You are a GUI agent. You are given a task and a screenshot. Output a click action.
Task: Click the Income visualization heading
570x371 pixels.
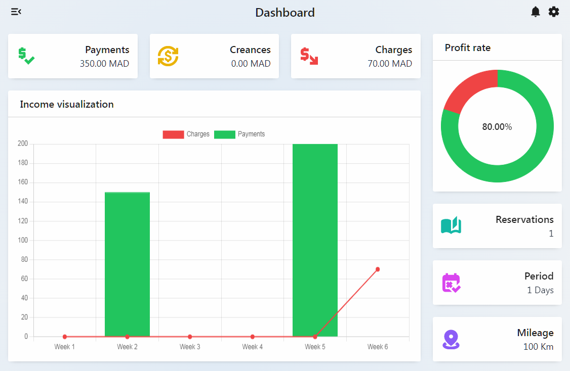(x=67, y=105)
